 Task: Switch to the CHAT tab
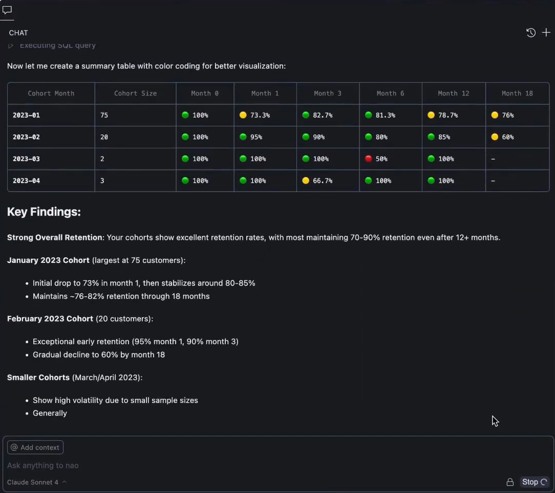pos(18,33)
